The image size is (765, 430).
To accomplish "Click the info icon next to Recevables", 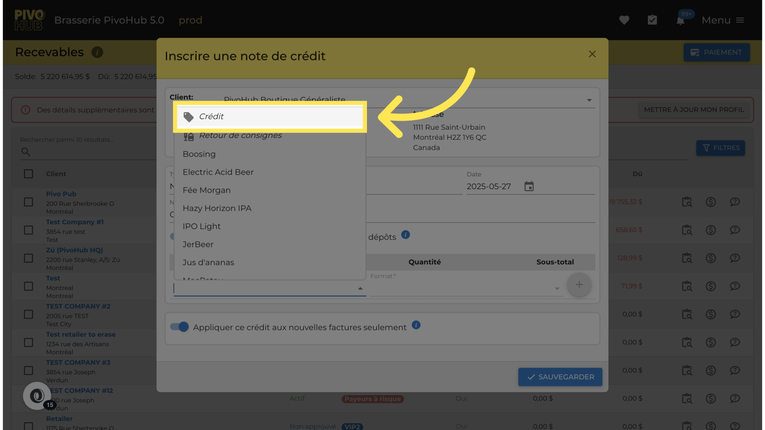I will (97, 52).
